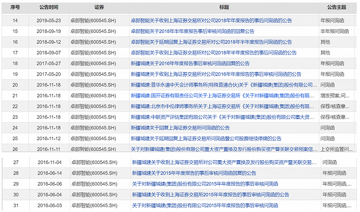Click topic 上交所监管问 in row 26

pos(336,149)
